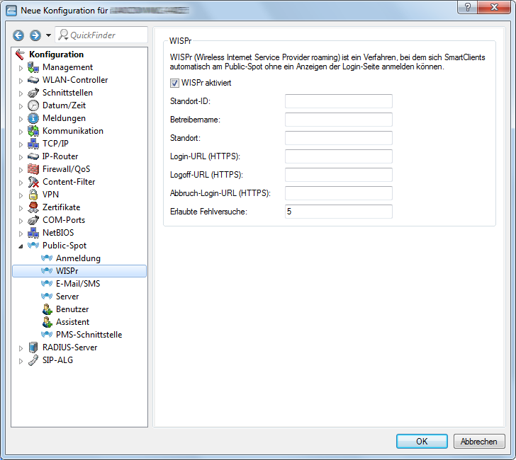Click the Firewall/QoS brick wall icon
This screenshot has width=516, height=460.
tap(33, 169)
